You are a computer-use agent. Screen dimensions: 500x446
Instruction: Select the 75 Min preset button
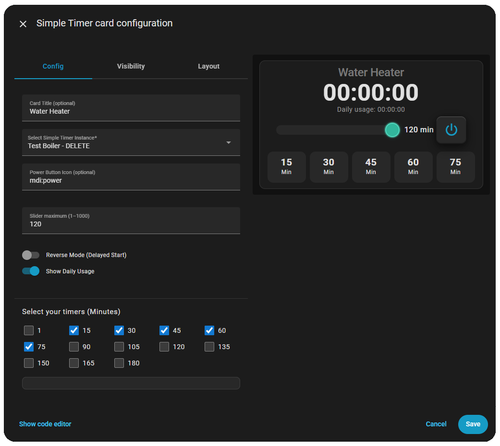pyautogui.click(x=455, y=167)
